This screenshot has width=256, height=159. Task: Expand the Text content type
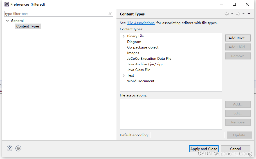[123, 75]
